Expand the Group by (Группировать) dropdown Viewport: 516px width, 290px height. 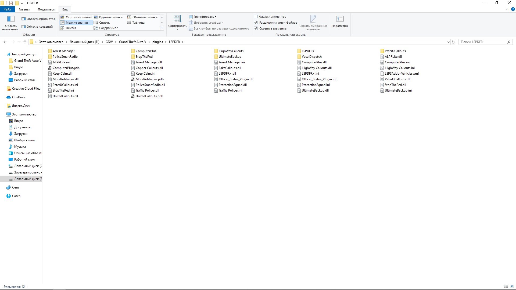coord(204,17)
